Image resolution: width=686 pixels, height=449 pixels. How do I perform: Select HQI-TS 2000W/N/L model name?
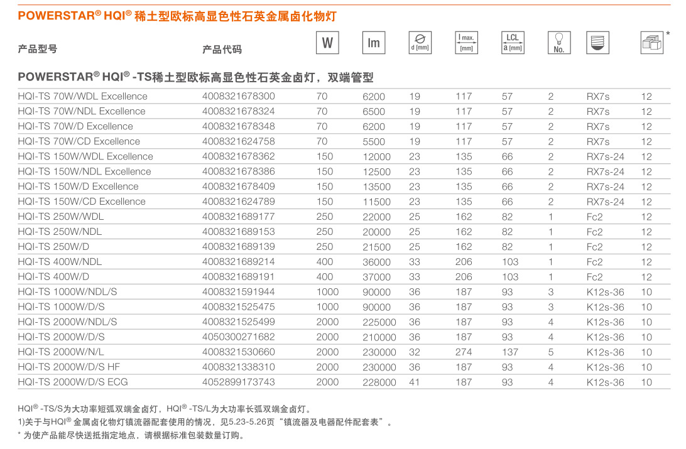click(61, 352)
